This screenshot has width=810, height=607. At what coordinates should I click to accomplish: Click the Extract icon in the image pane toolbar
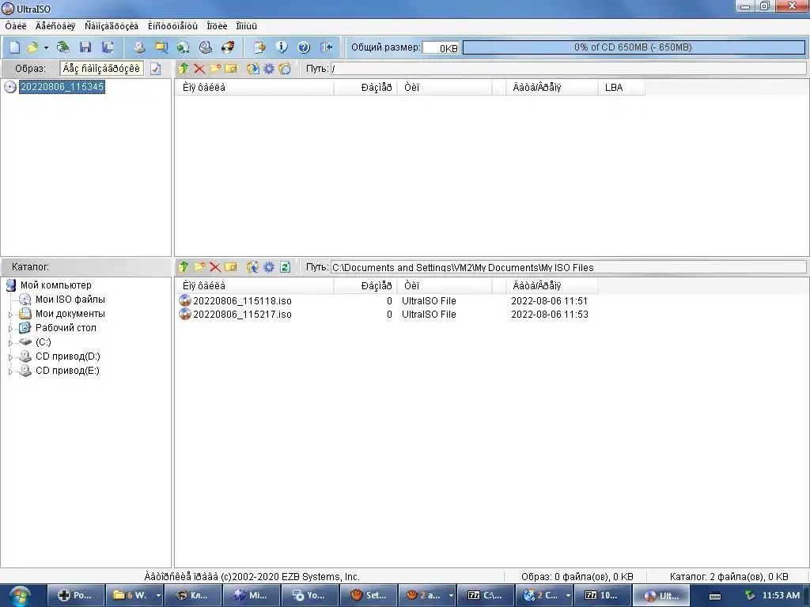coord(252,69)
